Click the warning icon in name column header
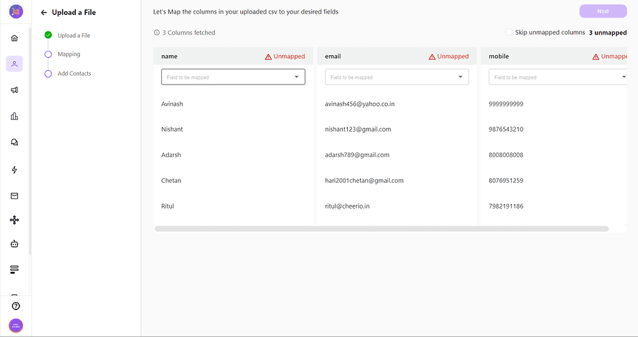The width and height of the screenshot is (638, 337). click(268, 56)
